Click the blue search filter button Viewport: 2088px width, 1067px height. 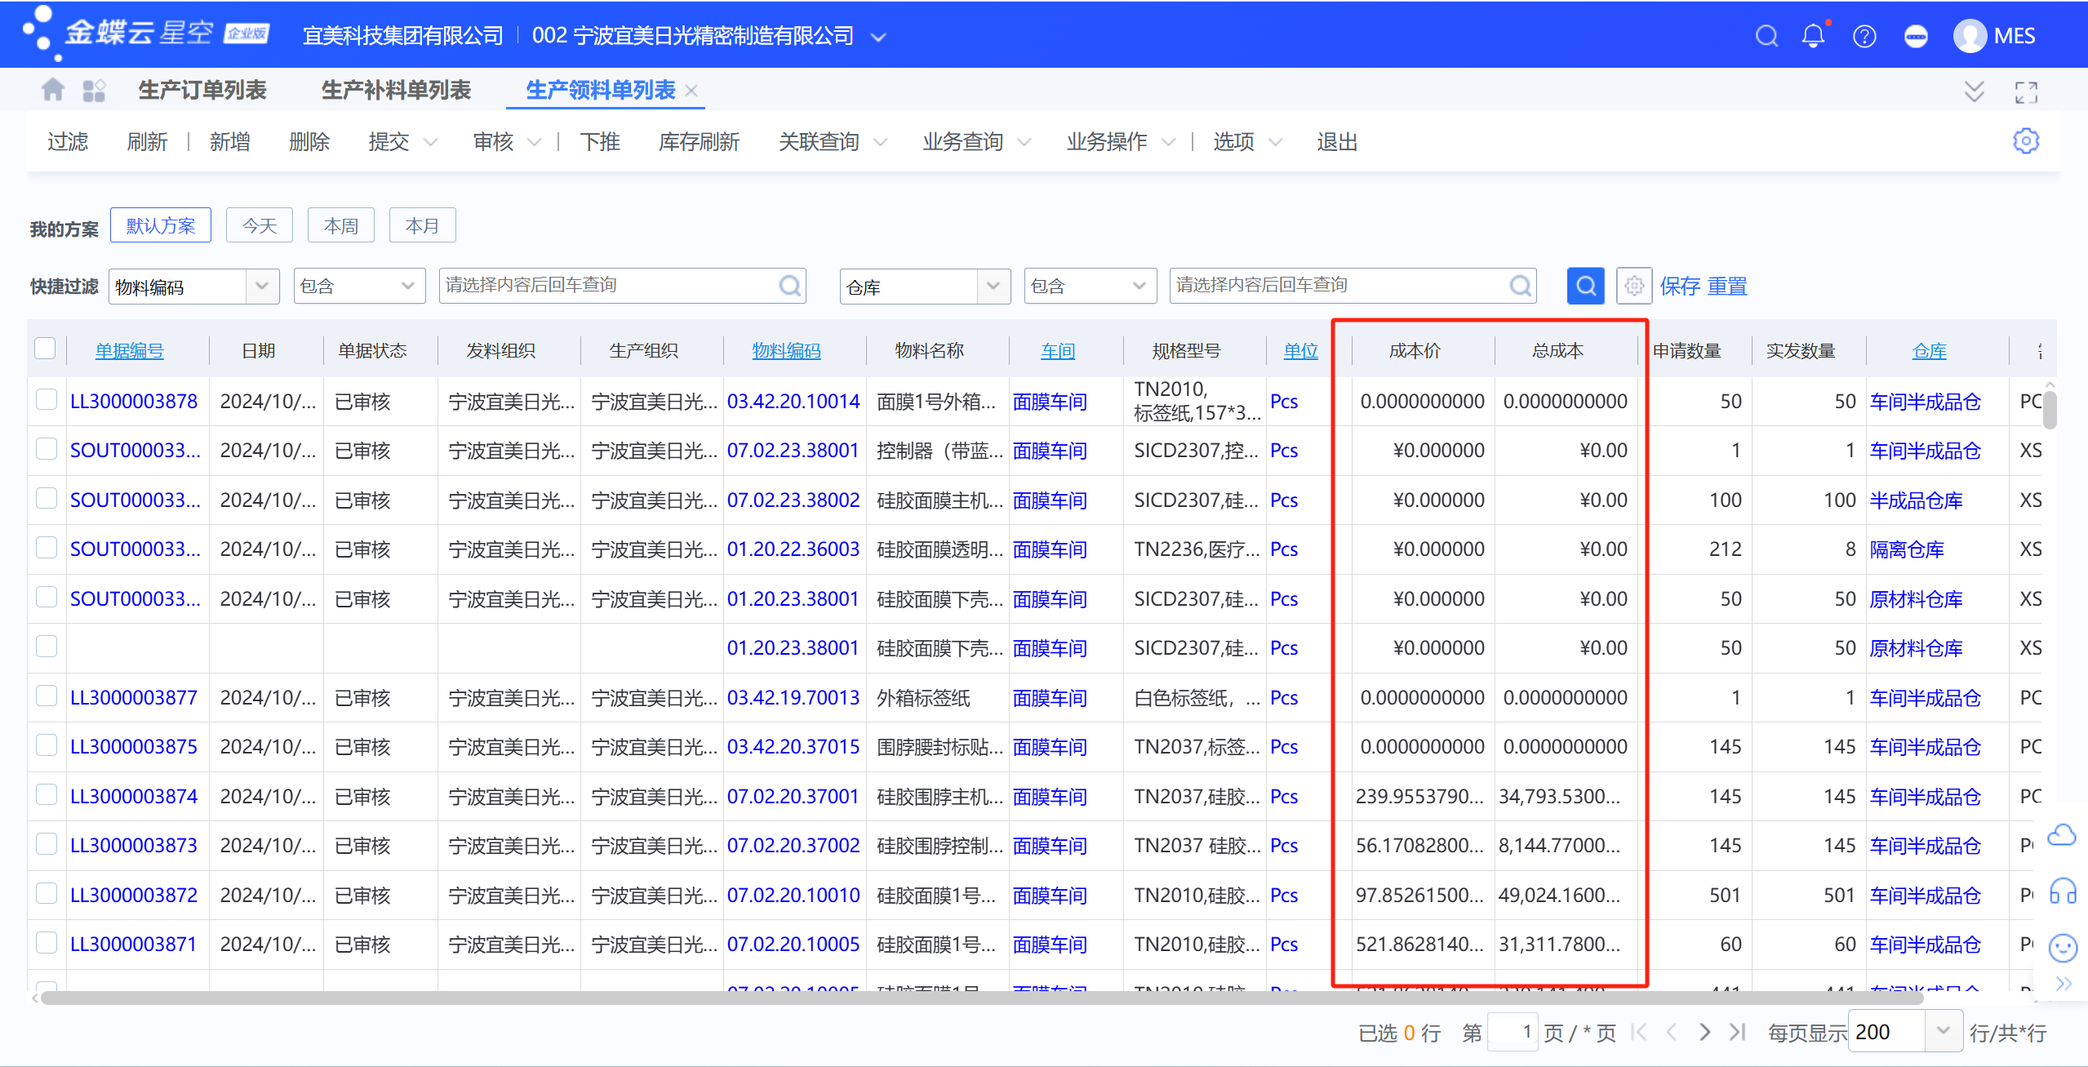(x=1585, y=286)
